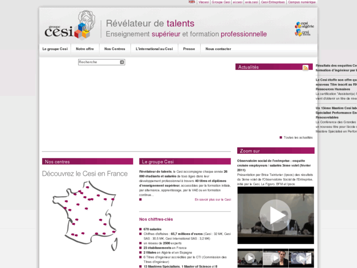Open Toutes les actualités link

tap(298, 138)
